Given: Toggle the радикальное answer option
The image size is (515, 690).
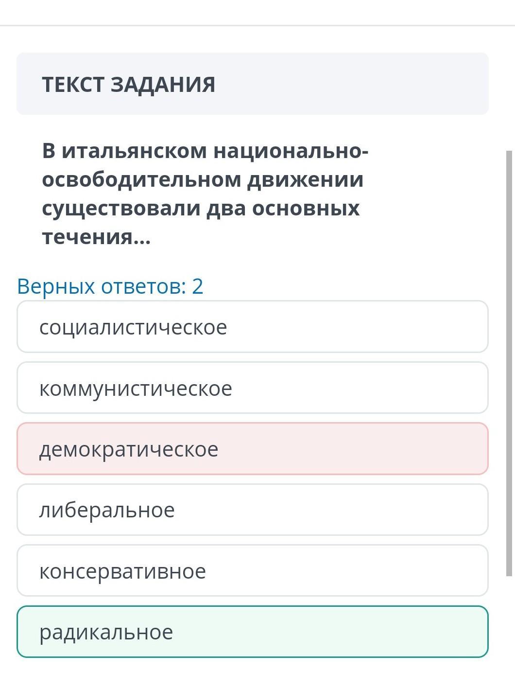Looking at the screenshot, I should (252, 632).
